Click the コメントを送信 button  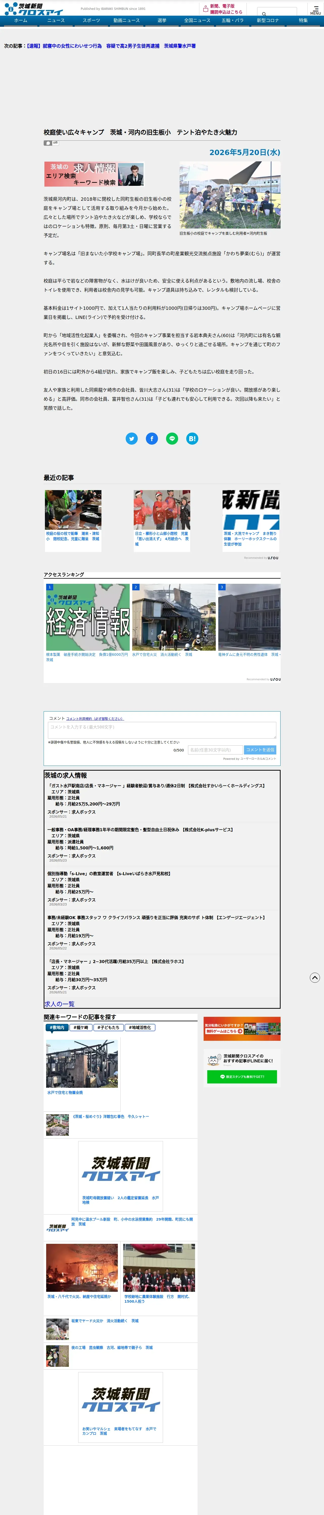point(260,750)
